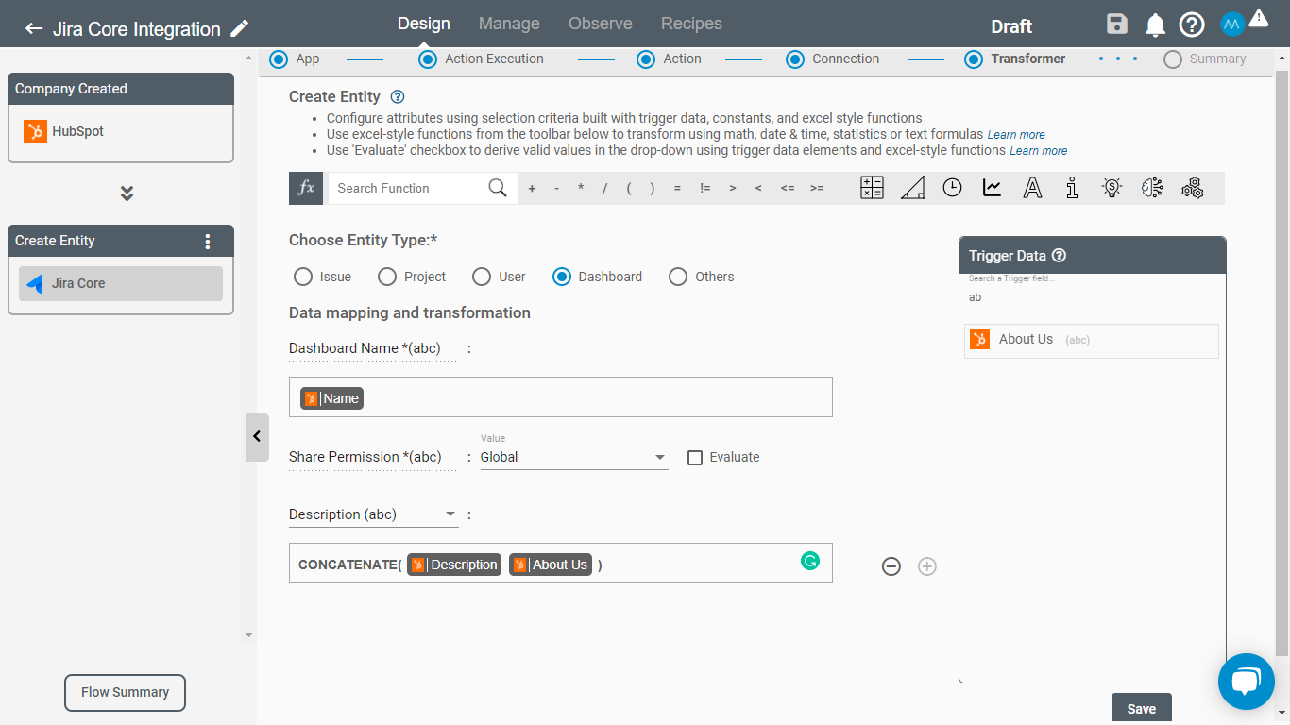Switch to Recipes tab

pyautogui.click(x=691, y=24)
